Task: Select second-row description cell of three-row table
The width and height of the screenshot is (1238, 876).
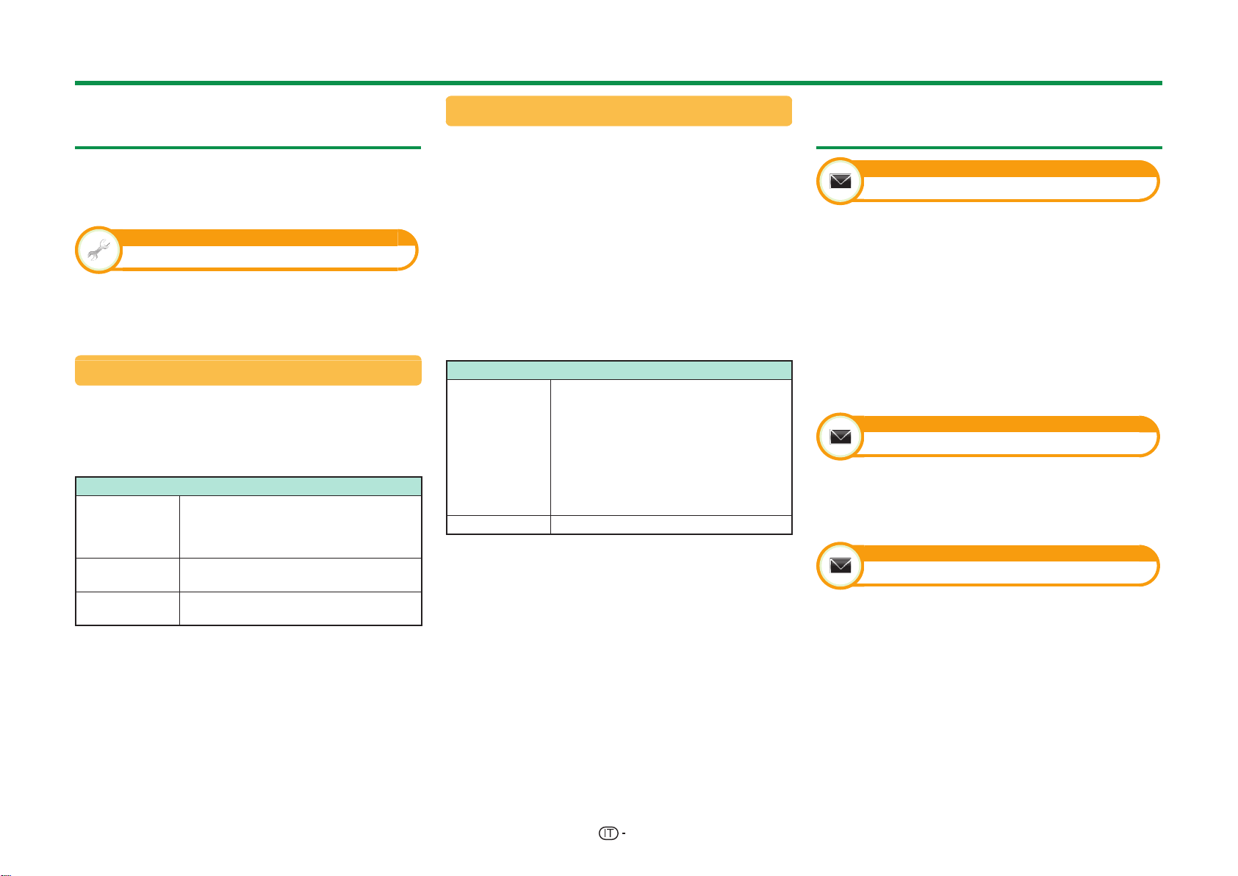Action: click(300, 575)
